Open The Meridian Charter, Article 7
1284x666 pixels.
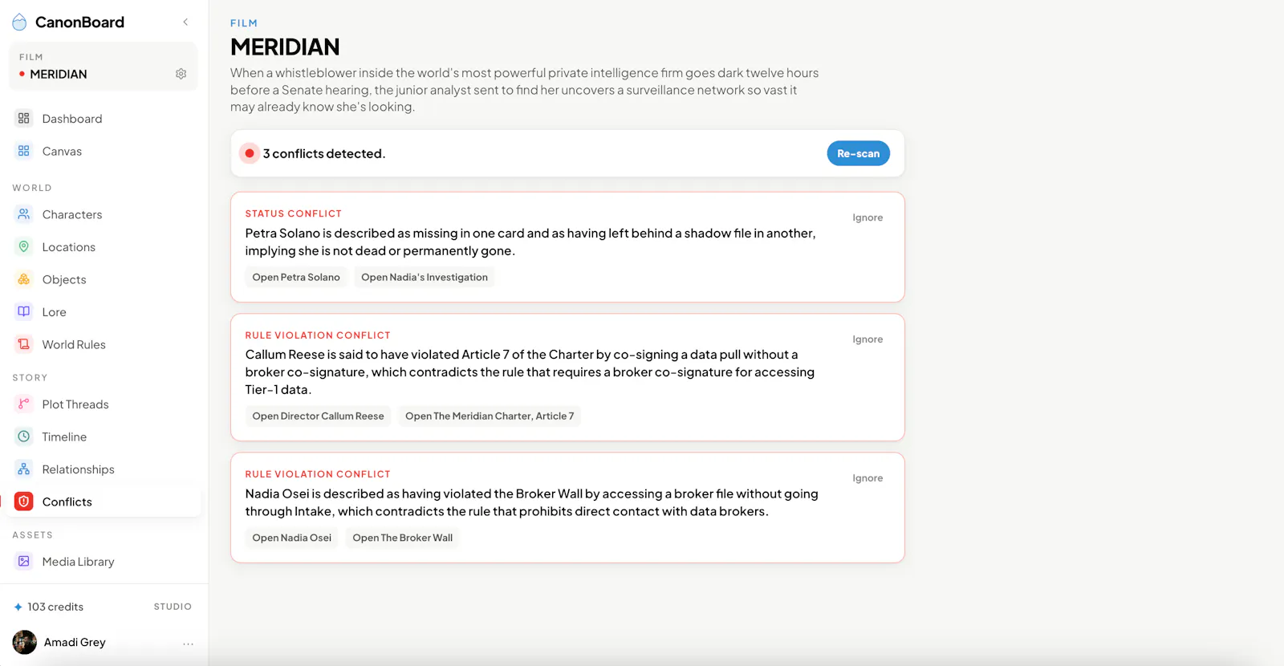coord(490,416)
